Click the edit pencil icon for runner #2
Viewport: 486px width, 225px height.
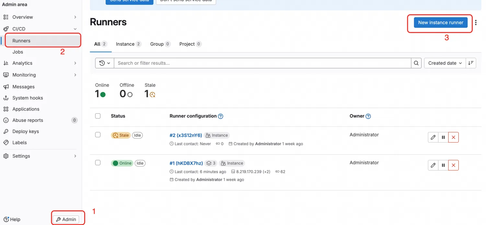pos(433,137)
